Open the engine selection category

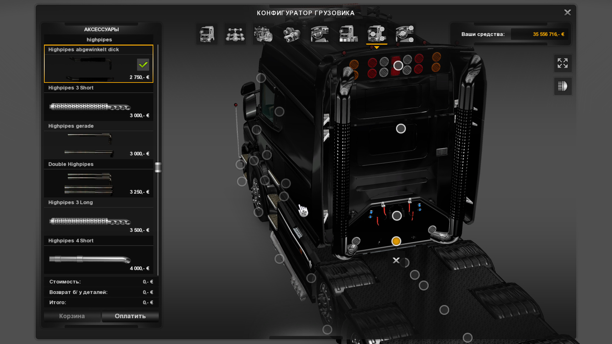point(263,34)
